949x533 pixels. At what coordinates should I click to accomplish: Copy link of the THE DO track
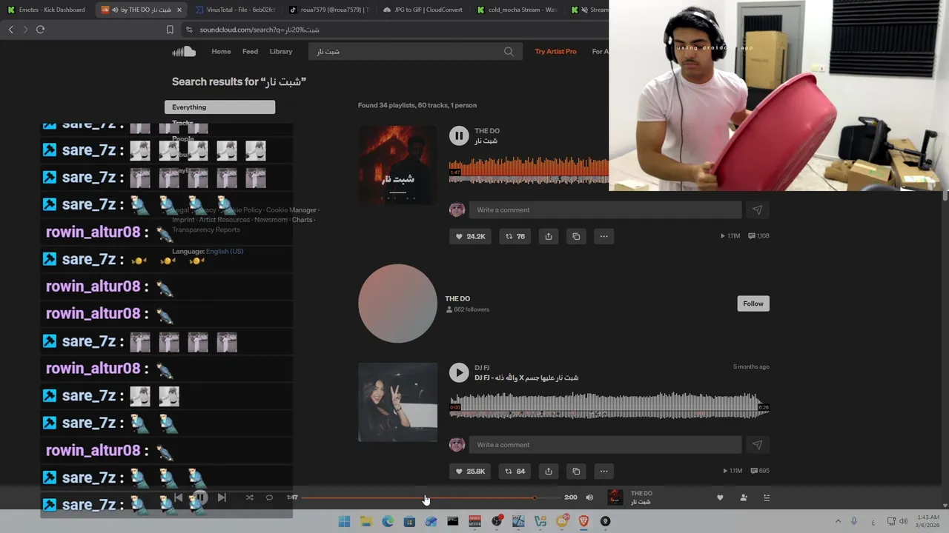576,236
